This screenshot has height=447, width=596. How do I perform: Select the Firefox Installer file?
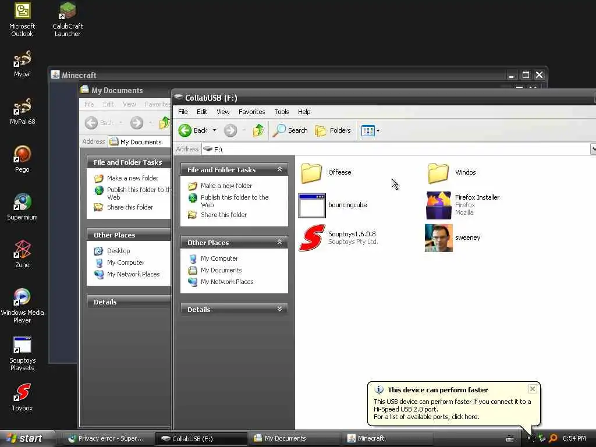coord(463,205)
